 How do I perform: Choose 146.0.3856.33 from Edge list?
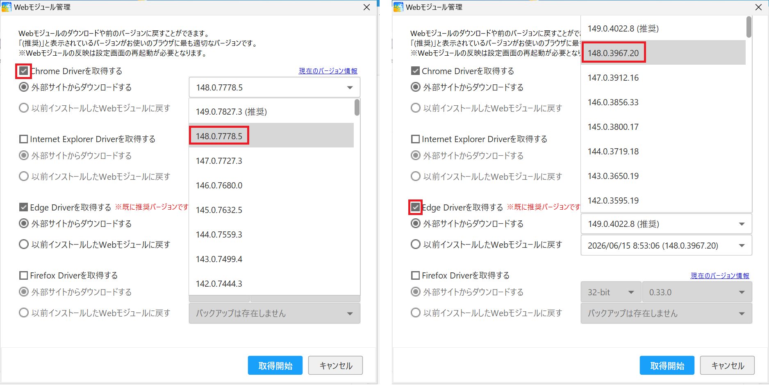[663, 102]
